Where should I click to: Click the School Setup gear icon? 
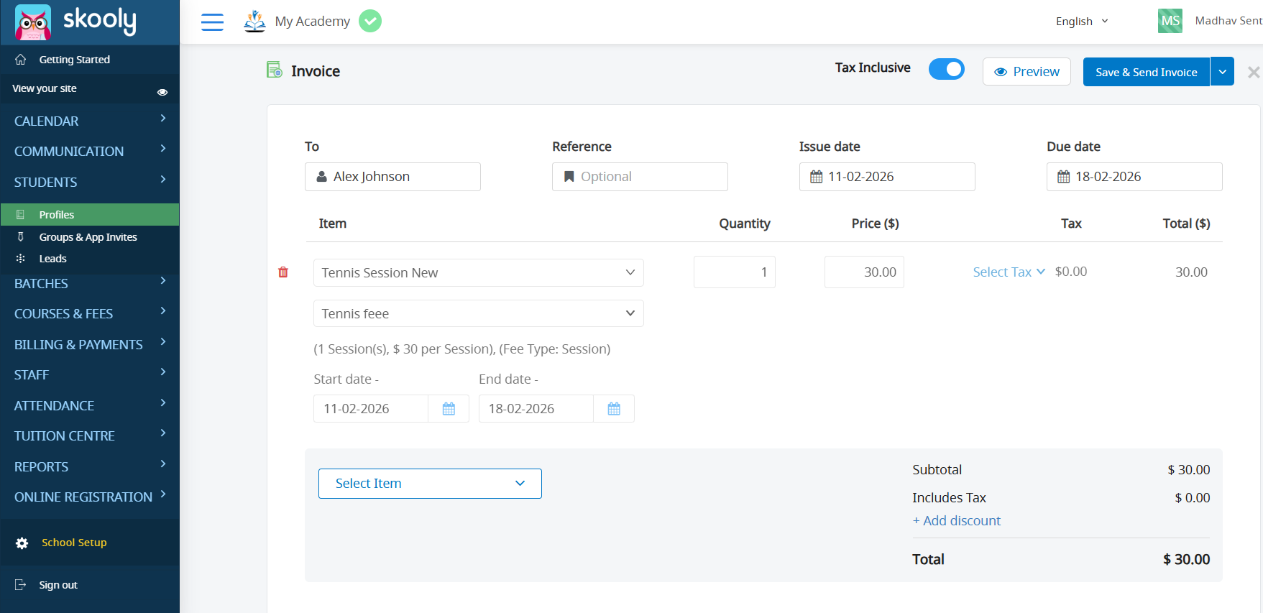(x=22, y=543)
